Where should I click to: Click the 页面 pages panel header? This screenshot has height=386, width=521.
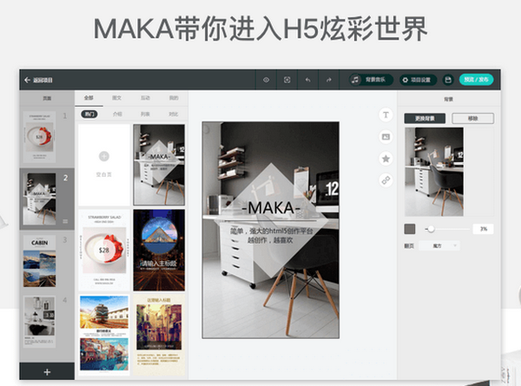[x=47, y=98]
